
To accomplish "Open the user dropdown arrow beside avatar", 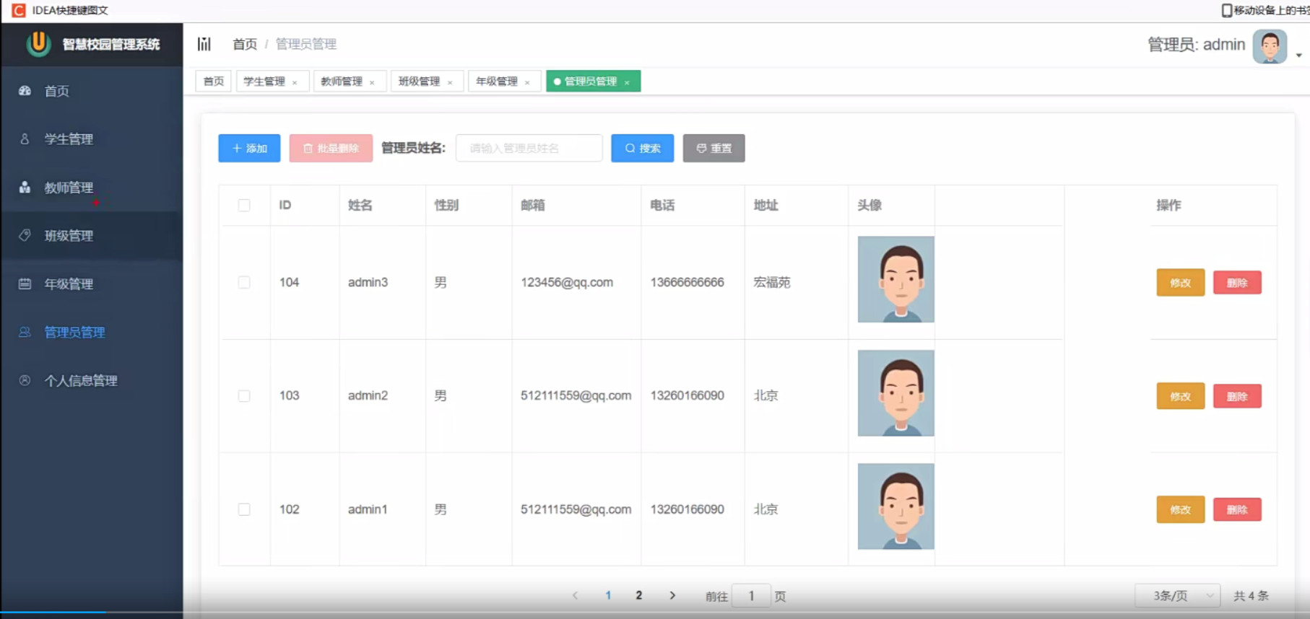I will (1298, 55).
